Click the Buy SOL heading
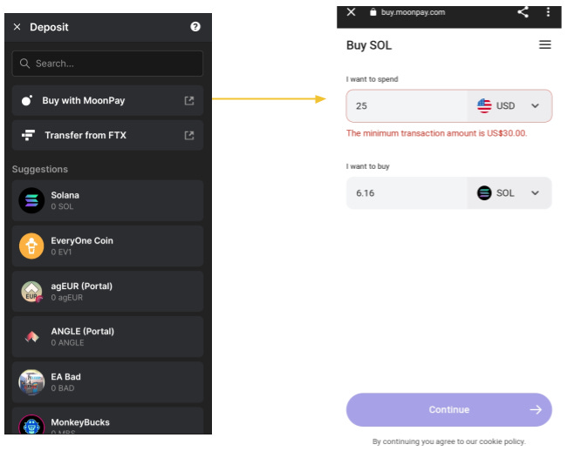The image size is (574, 458). click(x=369, y=45)
